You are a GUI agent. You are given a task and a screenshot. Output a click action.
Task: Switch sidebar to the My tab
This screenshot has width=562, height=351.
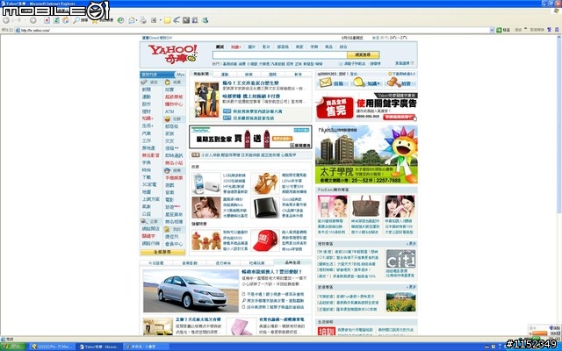click(180, 75)
